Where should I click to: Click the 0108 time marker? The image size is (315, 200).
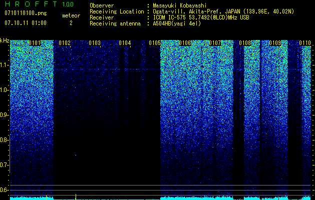[245, 43]
